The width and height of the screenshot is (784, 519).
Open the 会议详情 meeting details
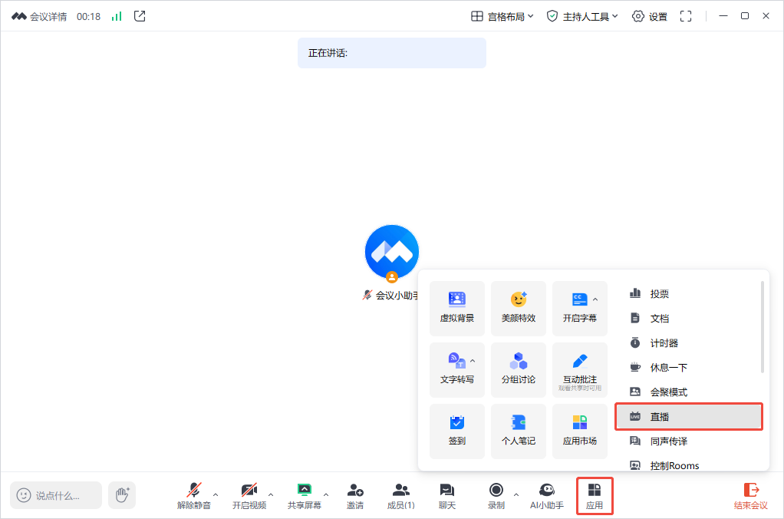[x=39, y=17]
